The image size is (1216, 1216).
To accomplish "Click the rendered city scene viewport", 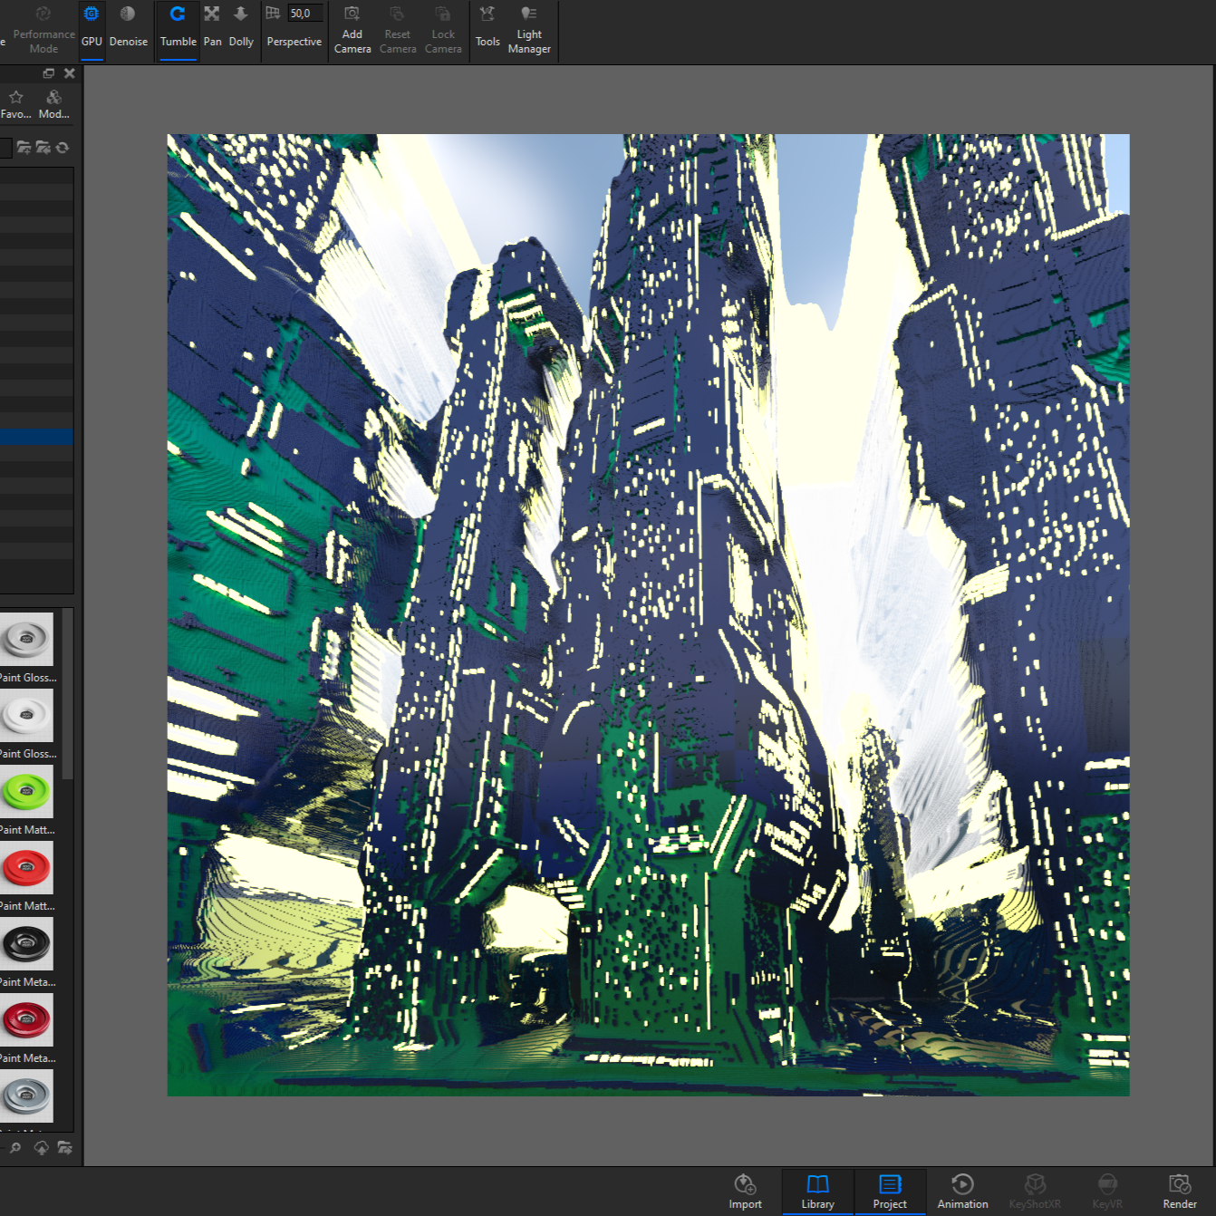I will click(648, 615).
